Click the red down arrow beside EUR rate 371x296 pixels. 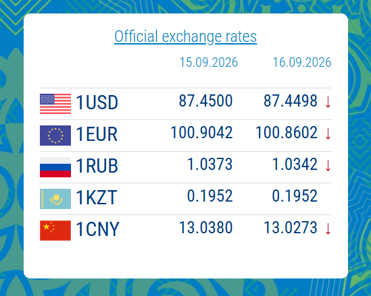pos(328,134)
